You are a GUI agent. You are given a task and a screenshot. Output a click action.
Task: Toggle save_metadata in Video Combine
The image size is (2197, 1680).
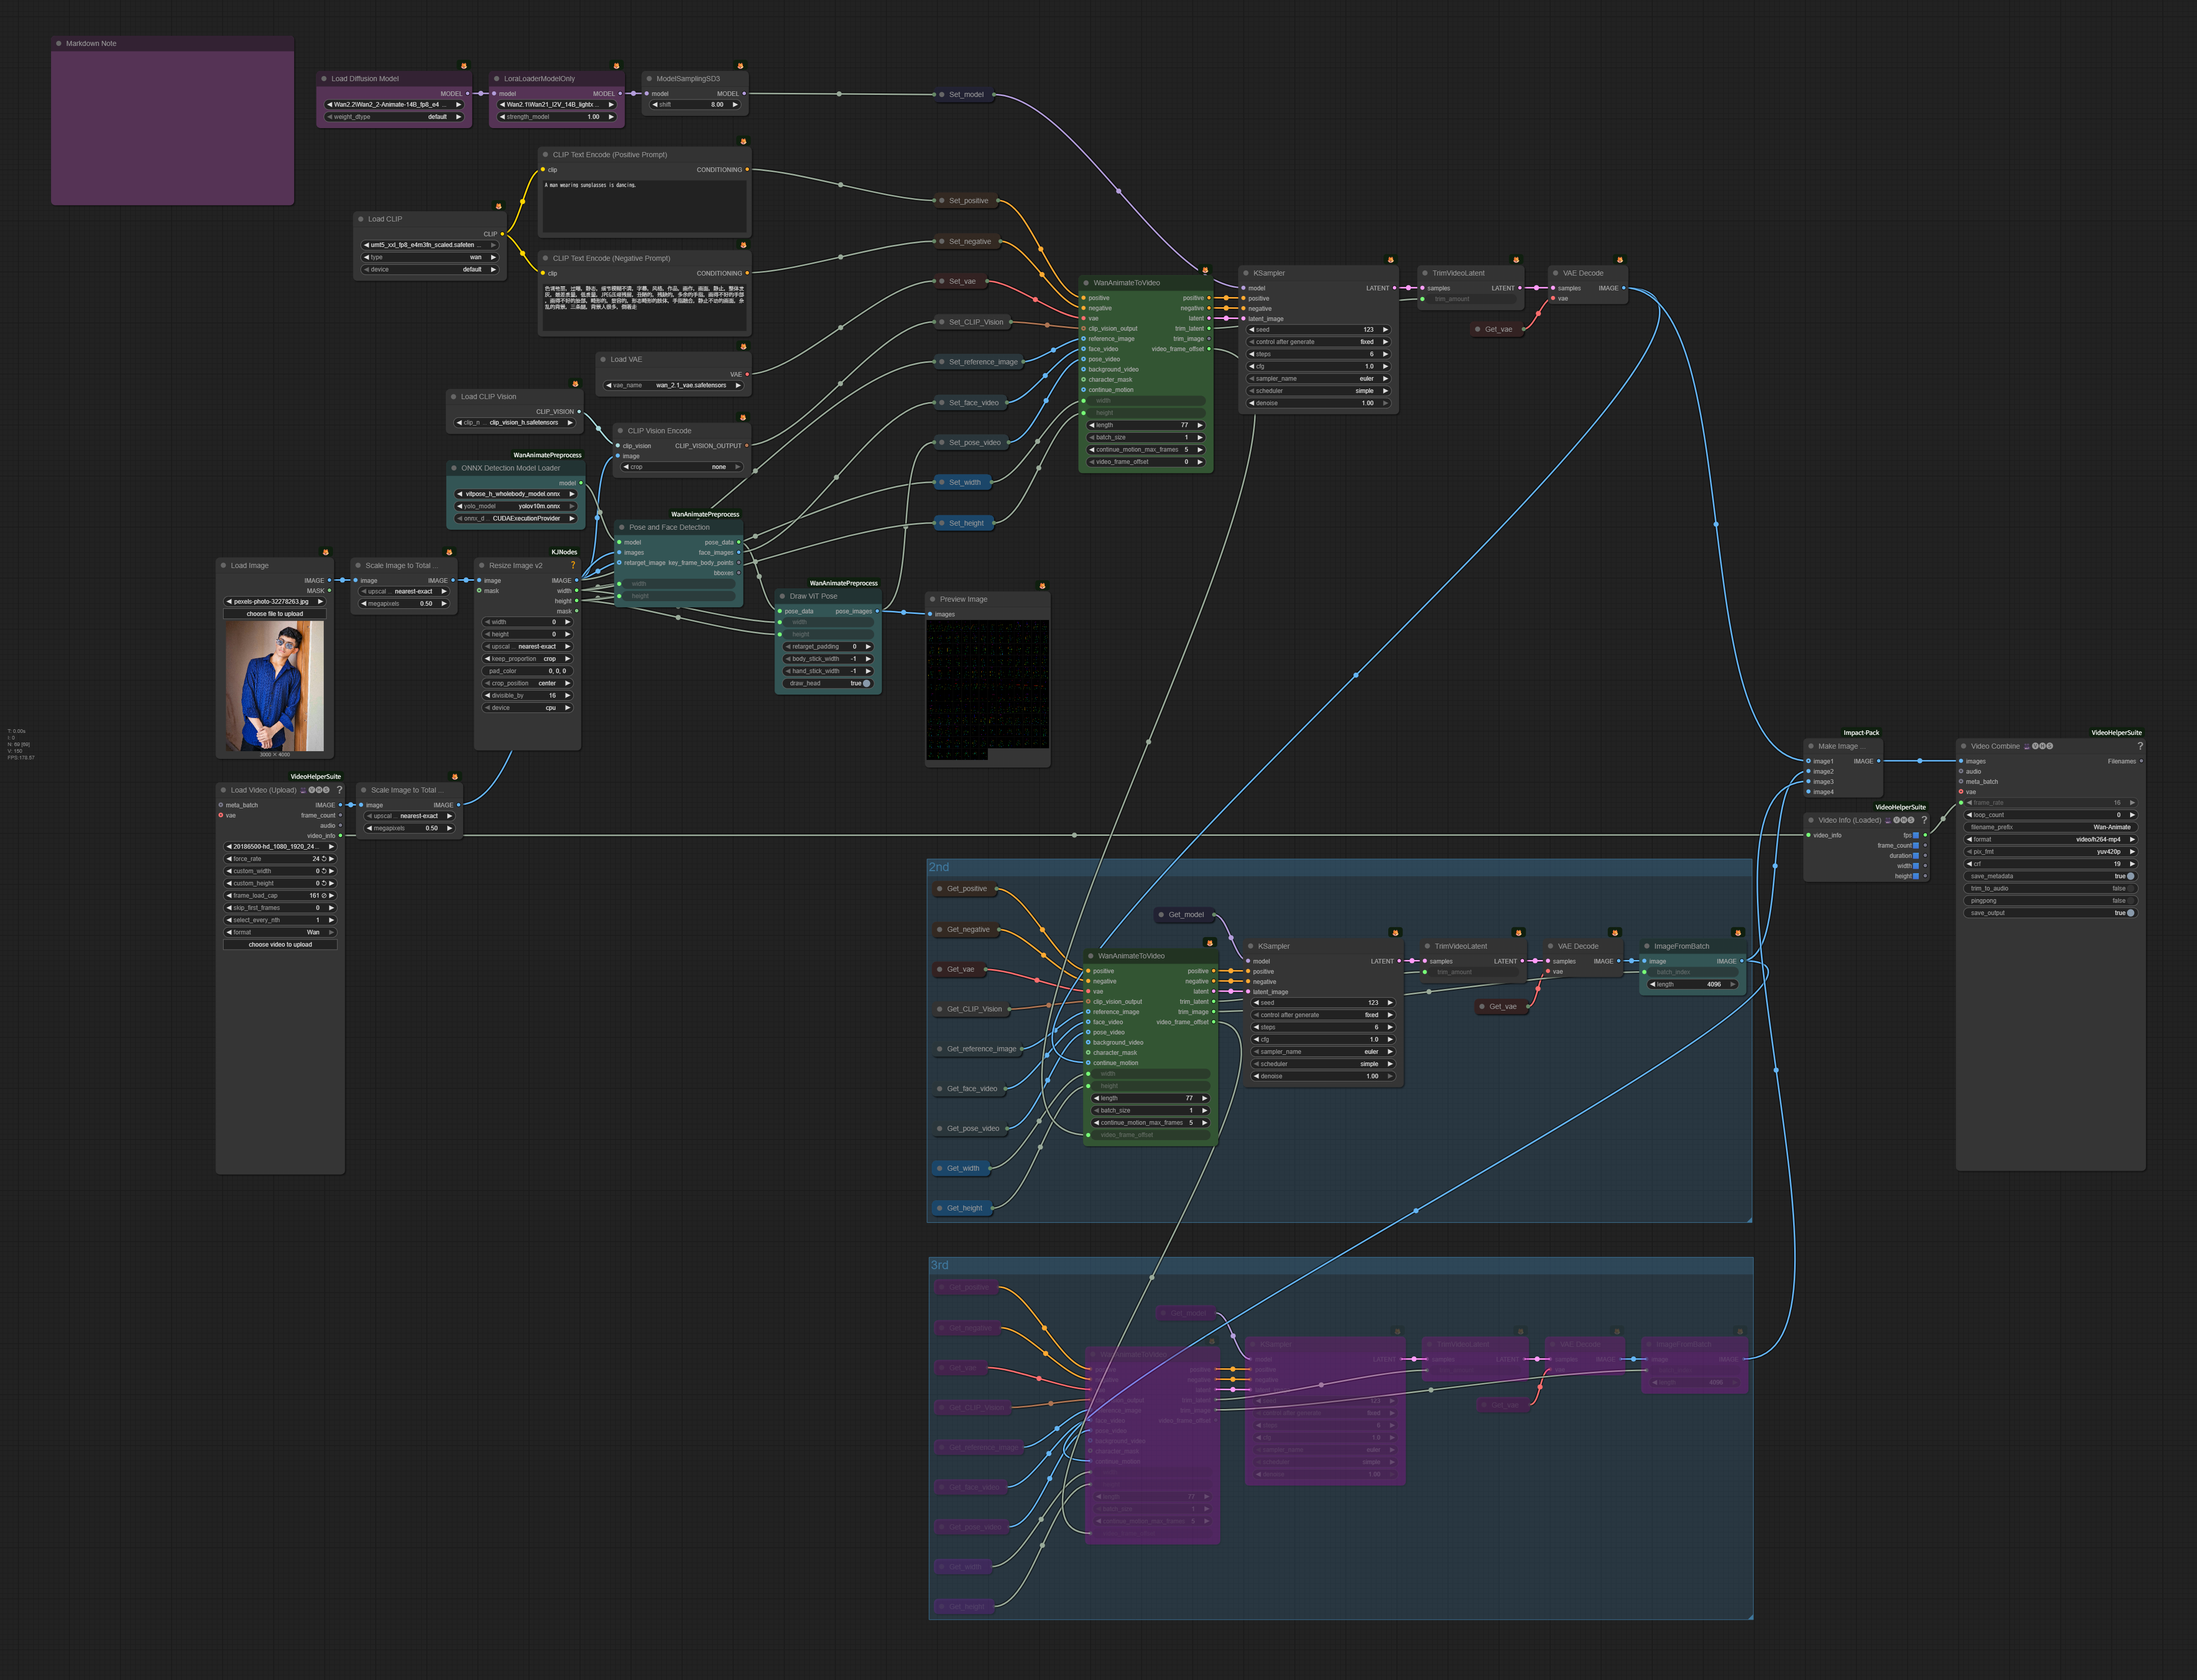coord(2130,876)
